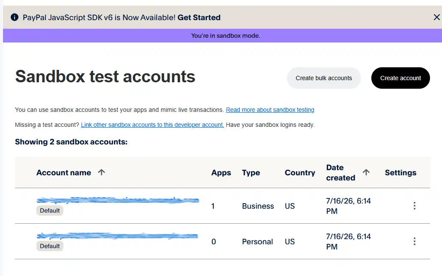Open Read more about sandbox testing link

click(270, 110)
